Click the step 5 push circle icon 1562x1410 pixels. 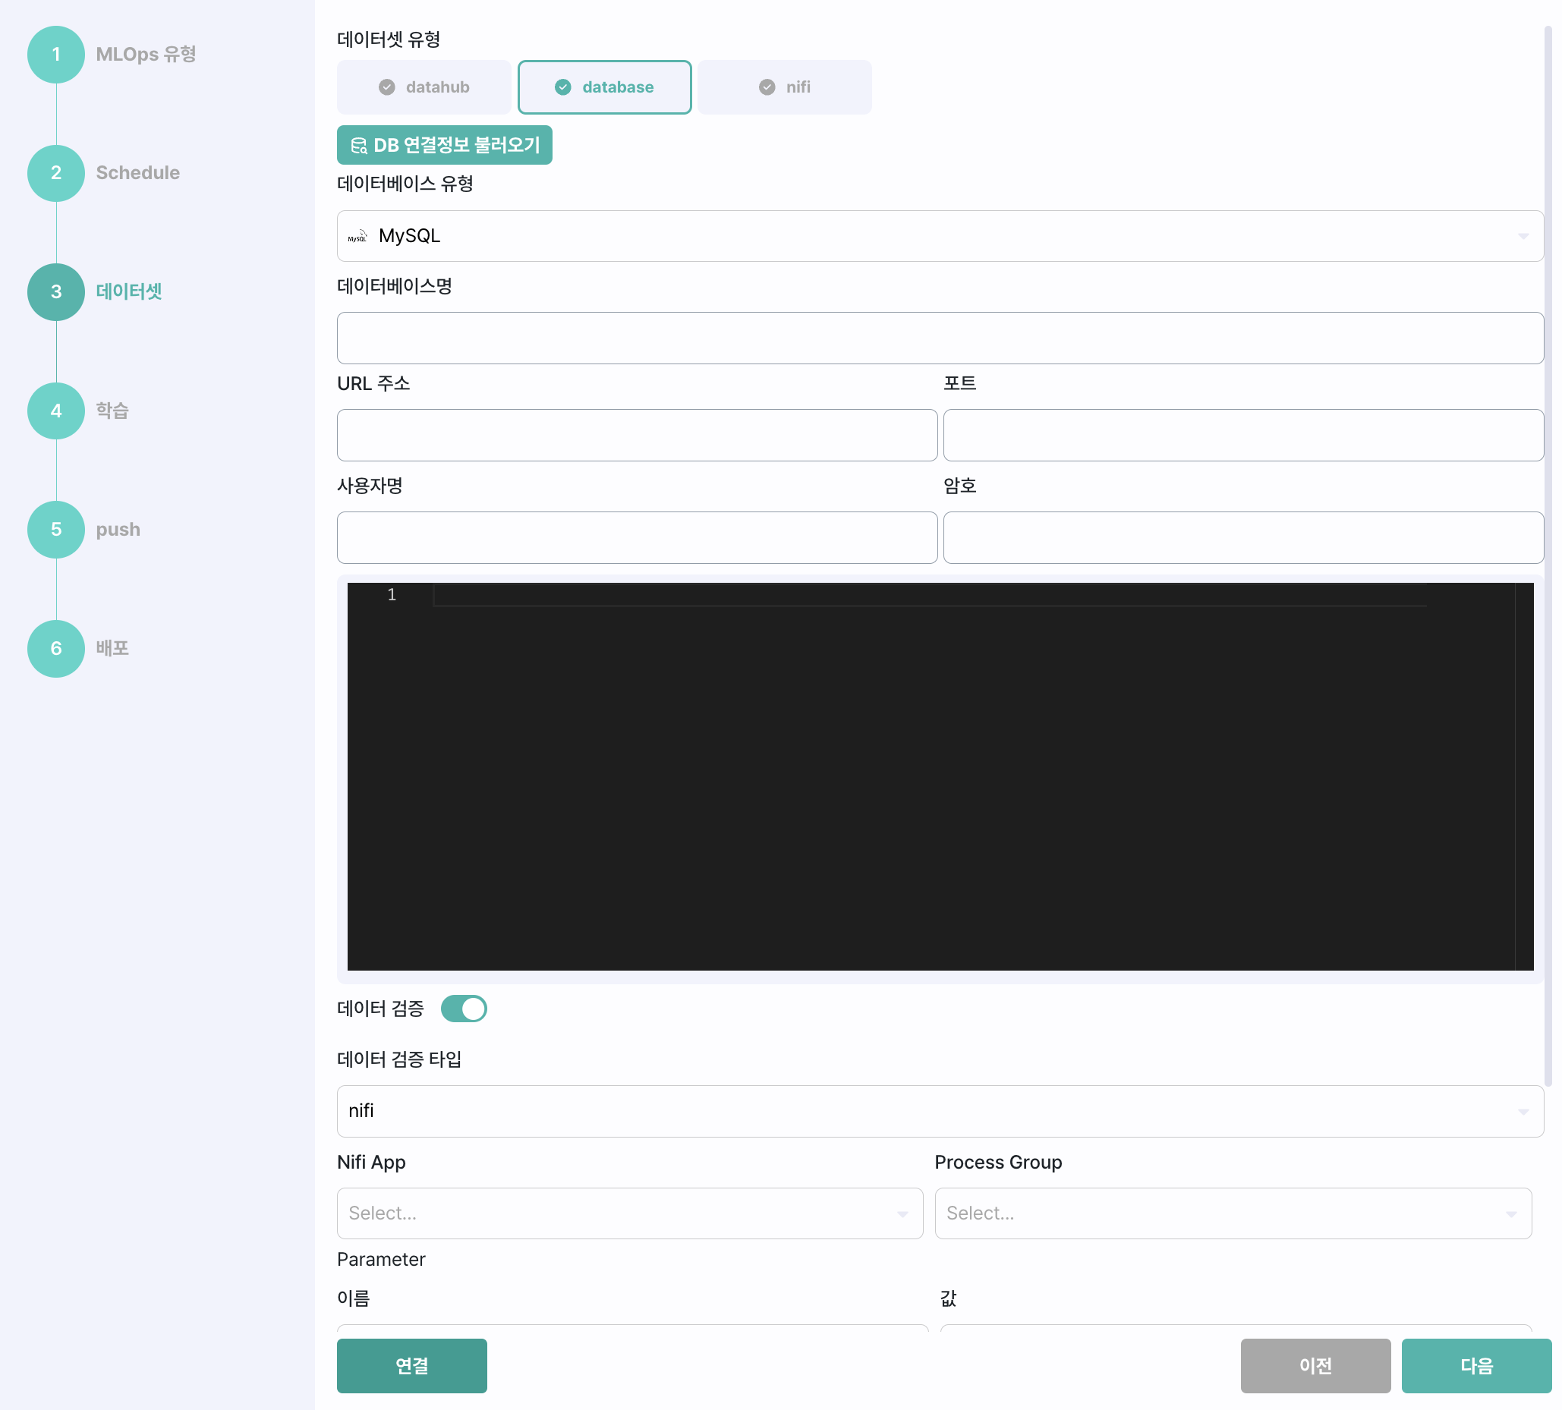[x=56, y=529]
